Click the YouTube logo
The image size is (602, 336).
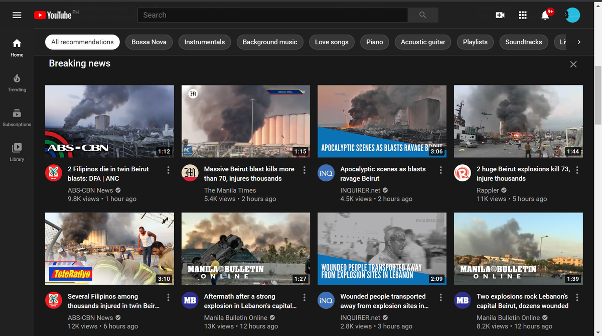click(53, 15)
